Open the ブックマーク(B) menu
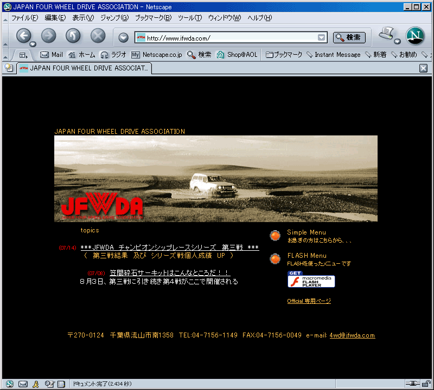The width and height of the screenshot is (434, 390). [x=153, y=18]
